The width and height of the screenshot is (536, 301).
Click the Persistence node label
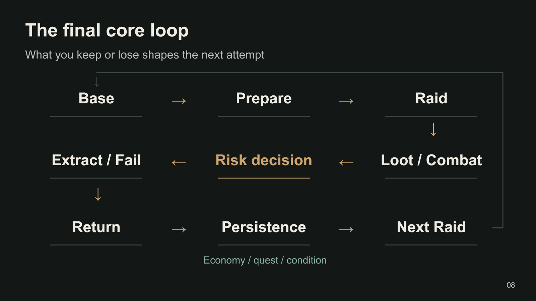click(264, 227)
